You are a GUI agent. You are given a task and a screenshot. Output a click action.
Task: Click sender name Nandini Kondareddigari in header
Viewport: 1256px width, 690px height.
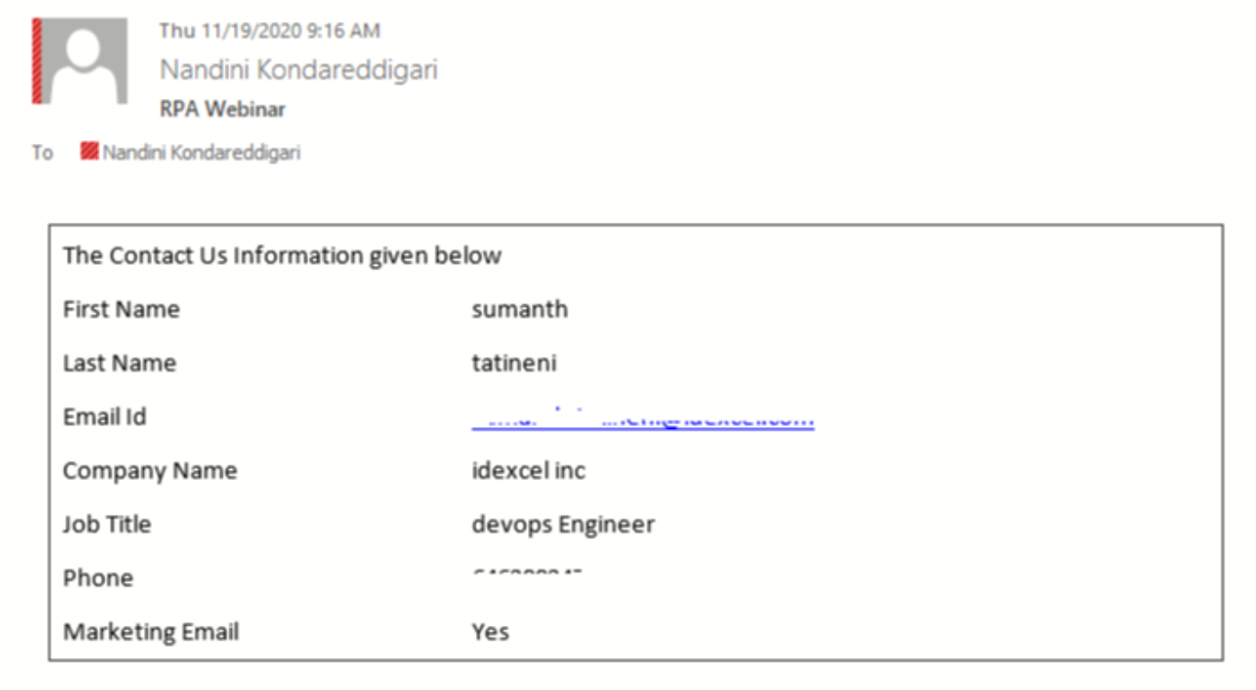pos(299,70)
